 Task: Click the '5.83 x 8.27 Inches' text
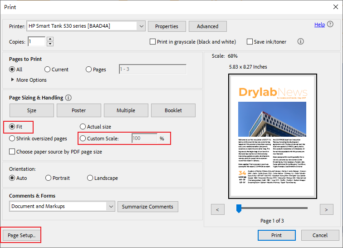pos(248,67)
